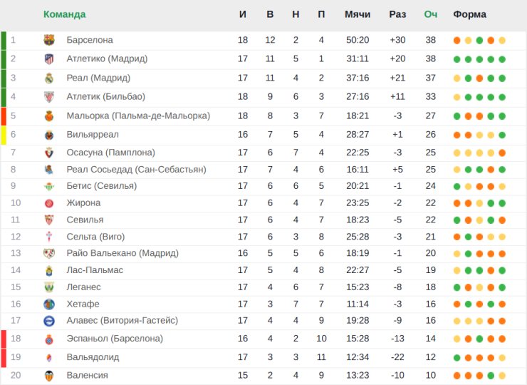Viewport: 527px width, 385px height.
Task: Click the Жирона red crest icon
Action: pyautogui.click(x=49, y=203)
